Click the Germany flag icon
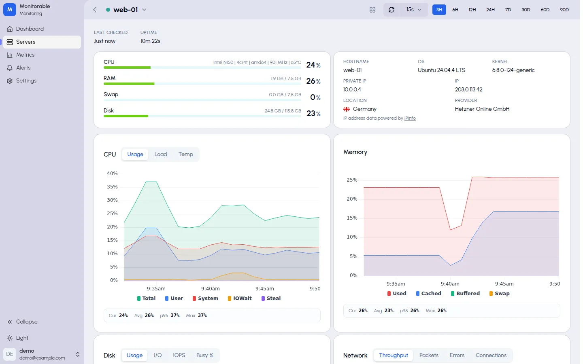Viewport: 583px width, 364px height. tap(347, 109)
